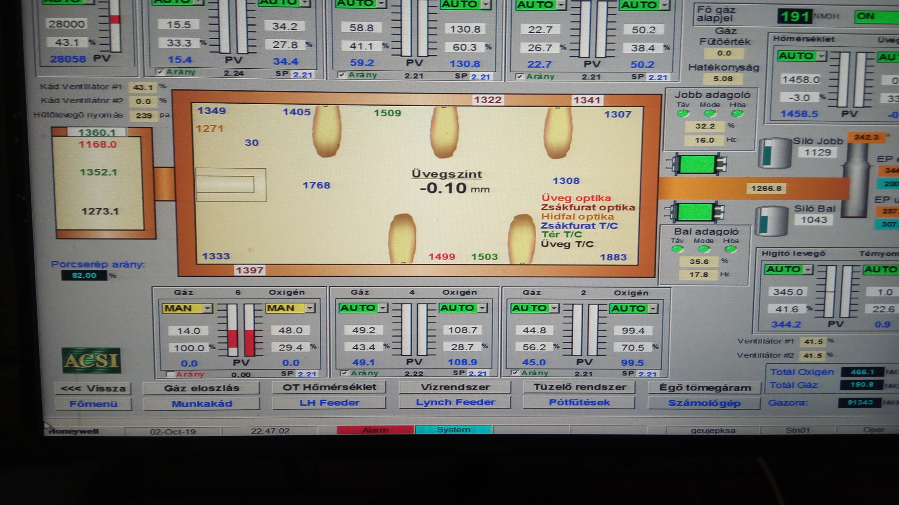Screen dimensions: 899x505
Task: Select the upper green feeder motor icon
Action: 697,165
